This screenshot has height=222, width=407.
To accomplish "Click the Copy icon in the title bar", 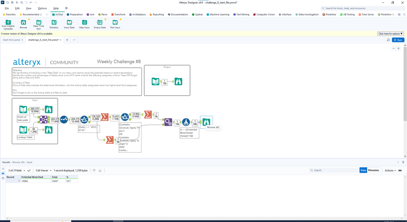I will 22,2.
